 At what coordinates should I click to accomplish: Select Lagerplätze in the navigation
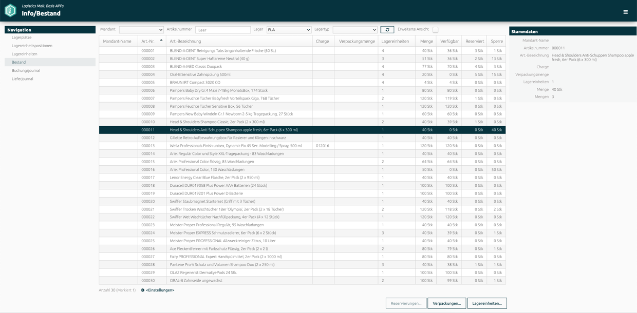click(x=50, y=37)
